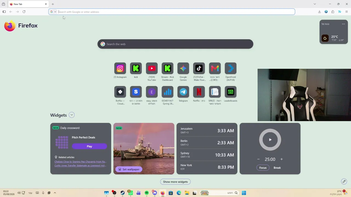Click the New York 8:33 PM clock row
Image resolution: width=351 pixels, height=197 pixels.
(207, 167)
